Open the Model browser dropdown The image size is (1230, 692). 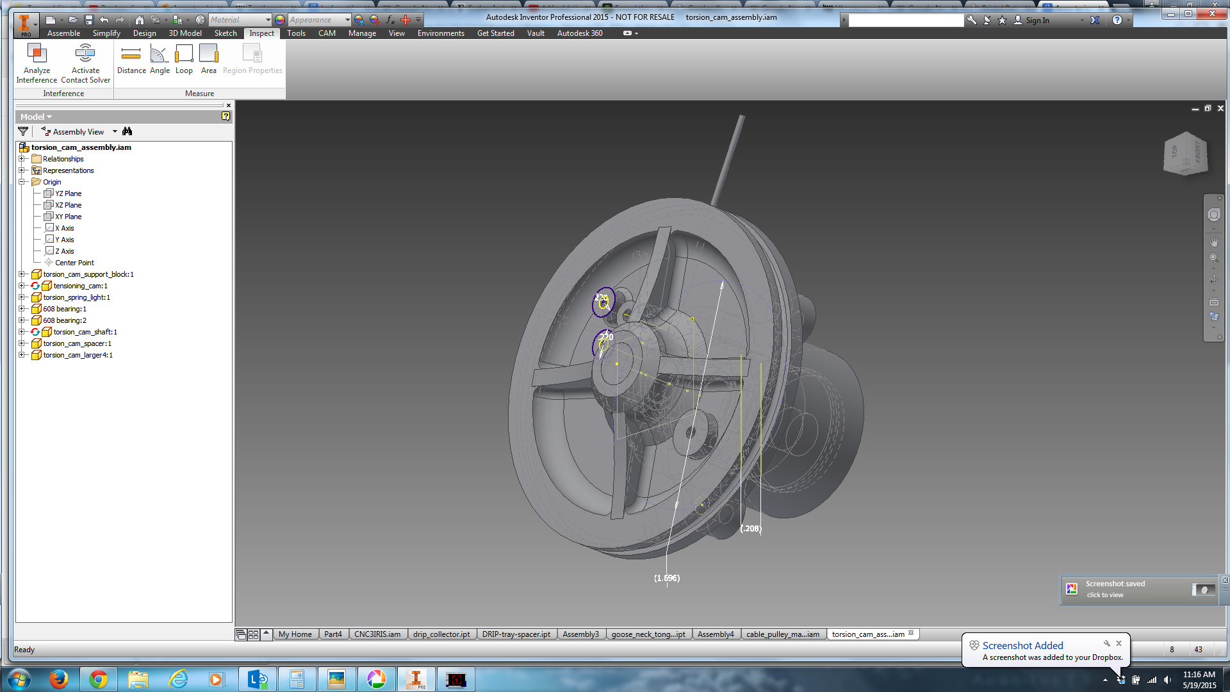(36, 117)
